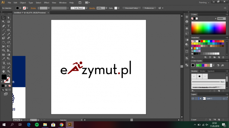
Task: Select the Pen tool
Action: [x=3, y=26]
